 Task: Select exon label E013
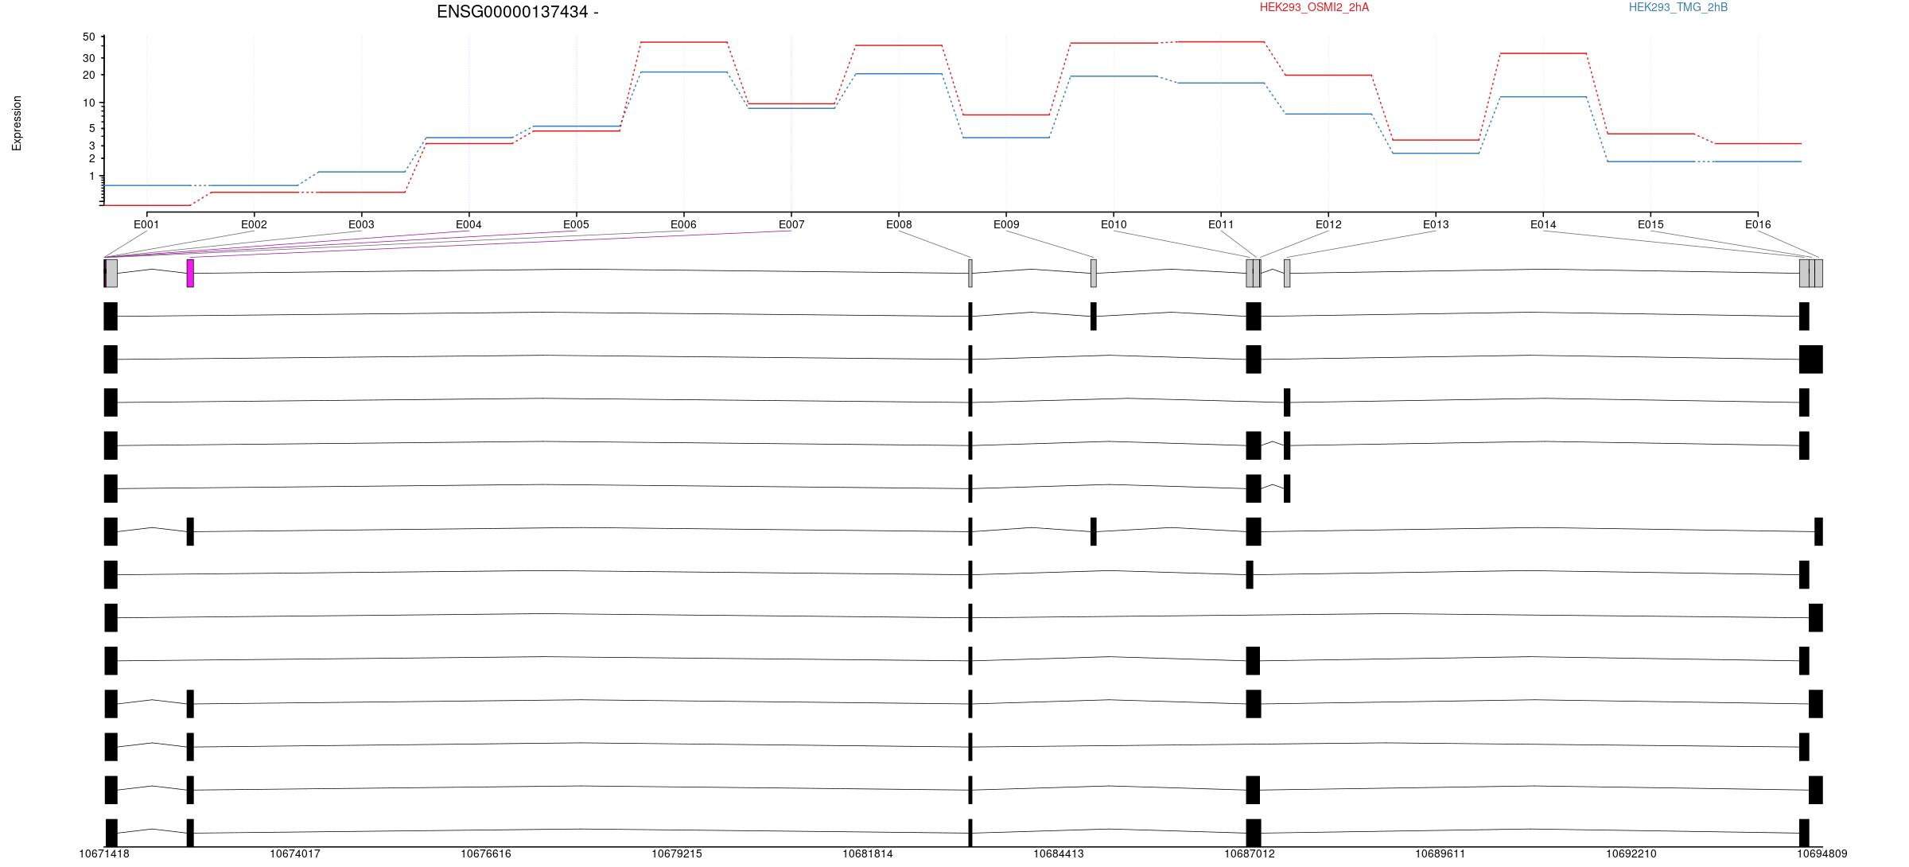click(1436, 224)
